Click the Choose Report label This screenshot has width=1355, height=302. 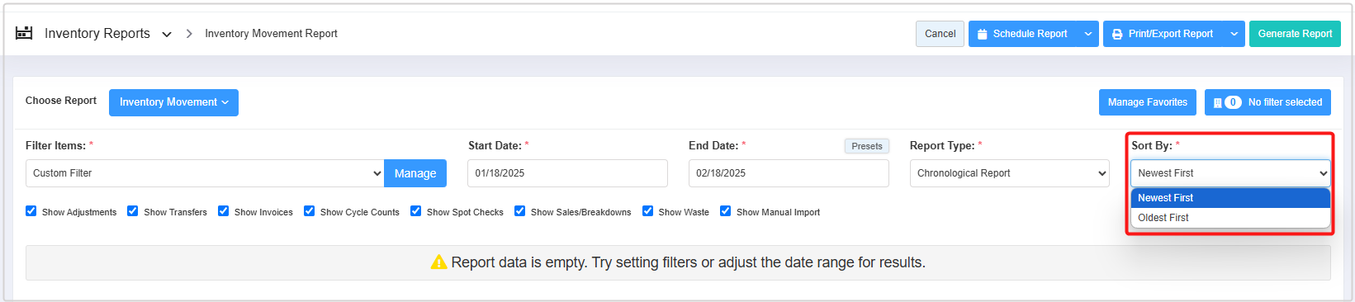coord(61,101)
